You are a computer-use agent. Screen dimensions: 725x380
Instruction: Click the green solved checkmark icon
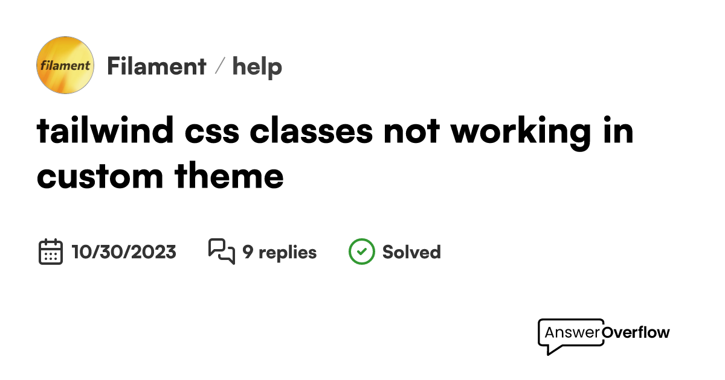pos(361,252)
